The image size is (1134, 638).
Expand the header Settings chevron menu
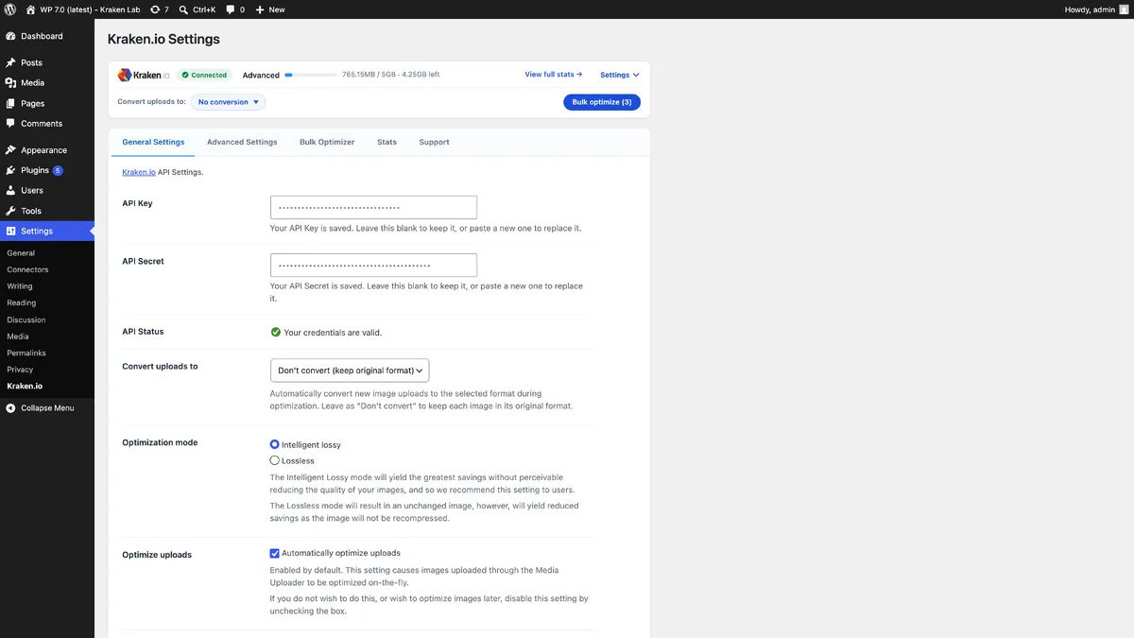pyautogui.click(x=620, y=75)
